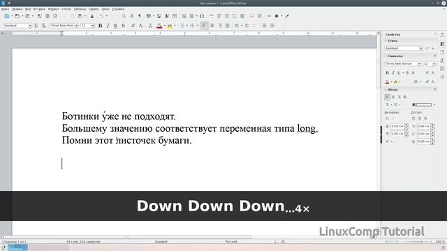Open sidebar font size dropdown
Viewport: 447px width, 251px height.
click(434, 63)
